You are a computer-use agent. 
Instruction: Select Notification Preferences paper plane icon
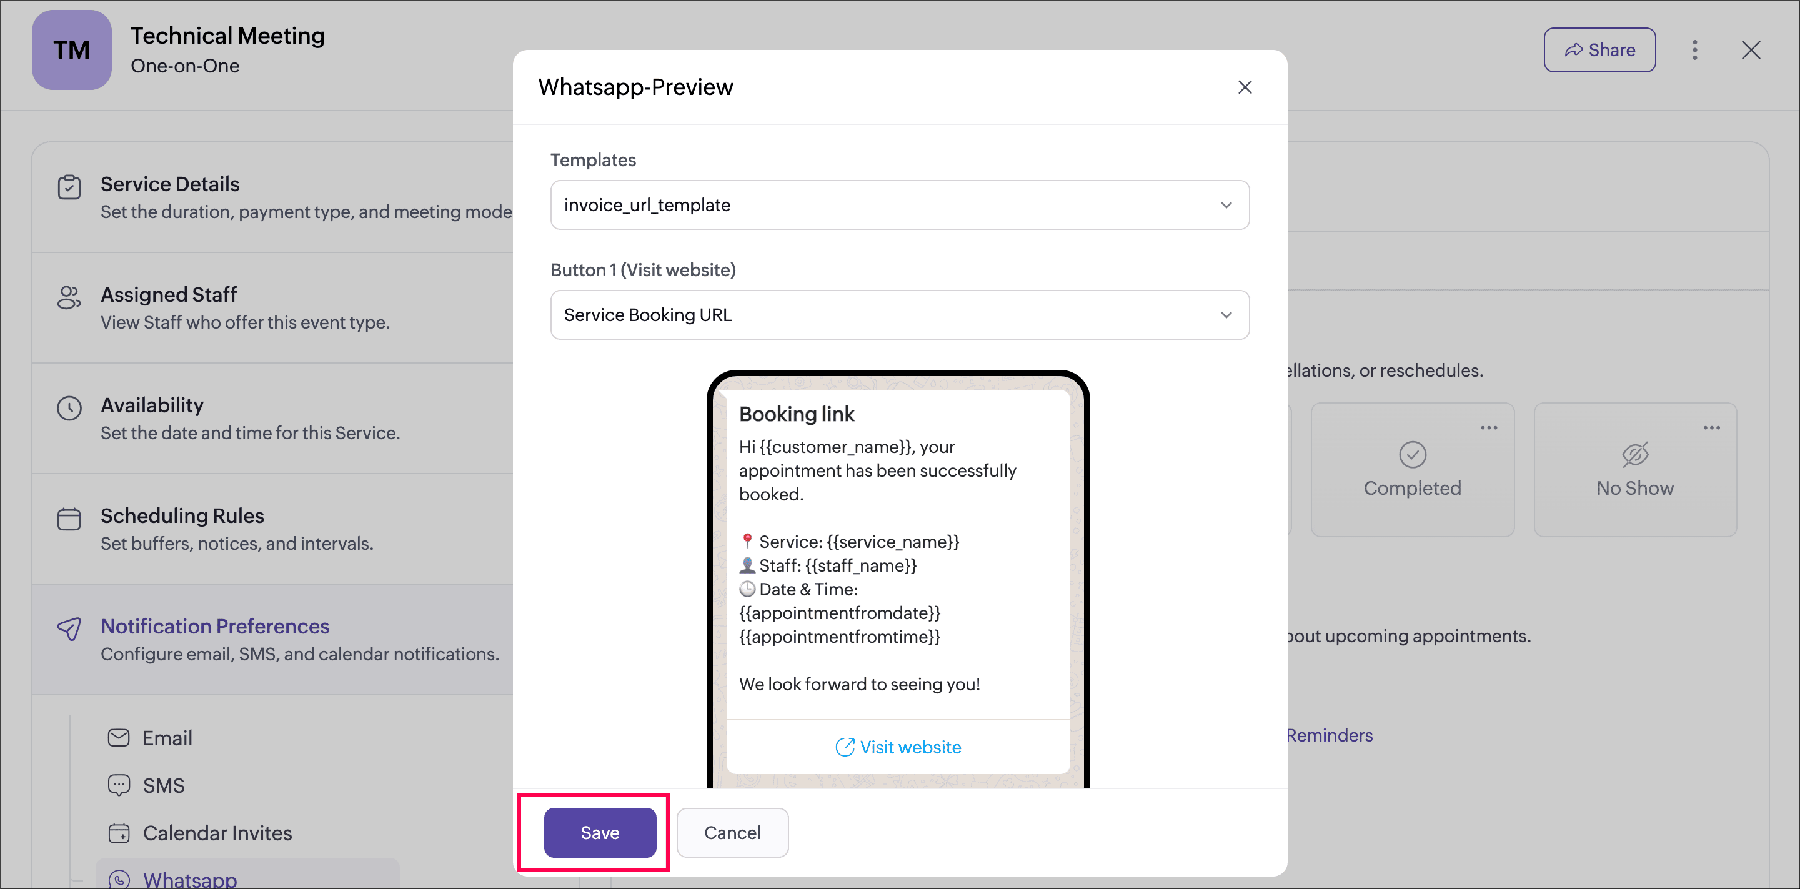69,628
